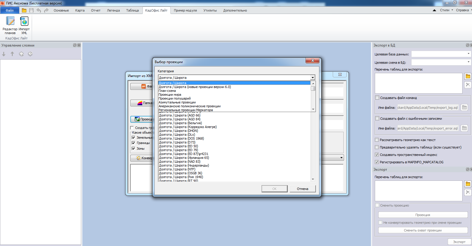Click the category list scrollbar down arrow
Viewport: 472px width, 246px height.
[313, 109]
